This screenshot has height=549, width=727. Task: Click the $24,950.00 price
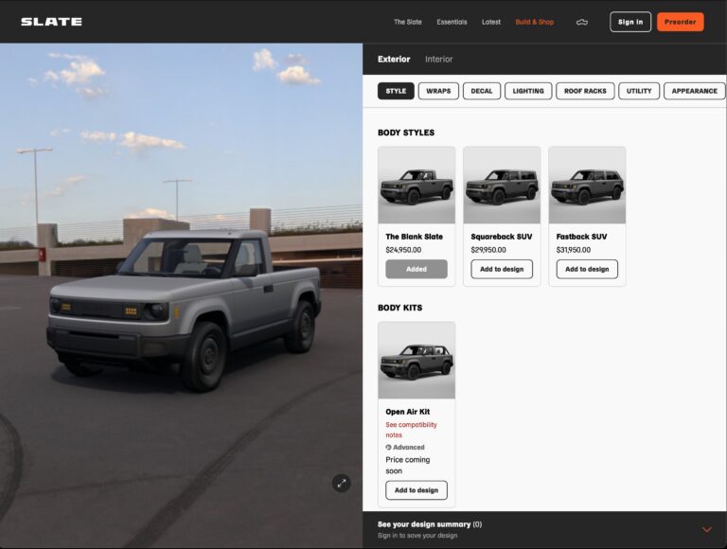click(x=403, y=250)
